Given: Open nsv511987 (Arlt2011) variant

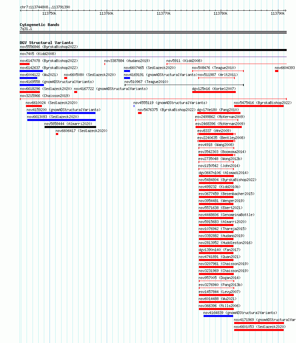Looking at the screenshot, I should pyautogui.click(x=218, y=75).
